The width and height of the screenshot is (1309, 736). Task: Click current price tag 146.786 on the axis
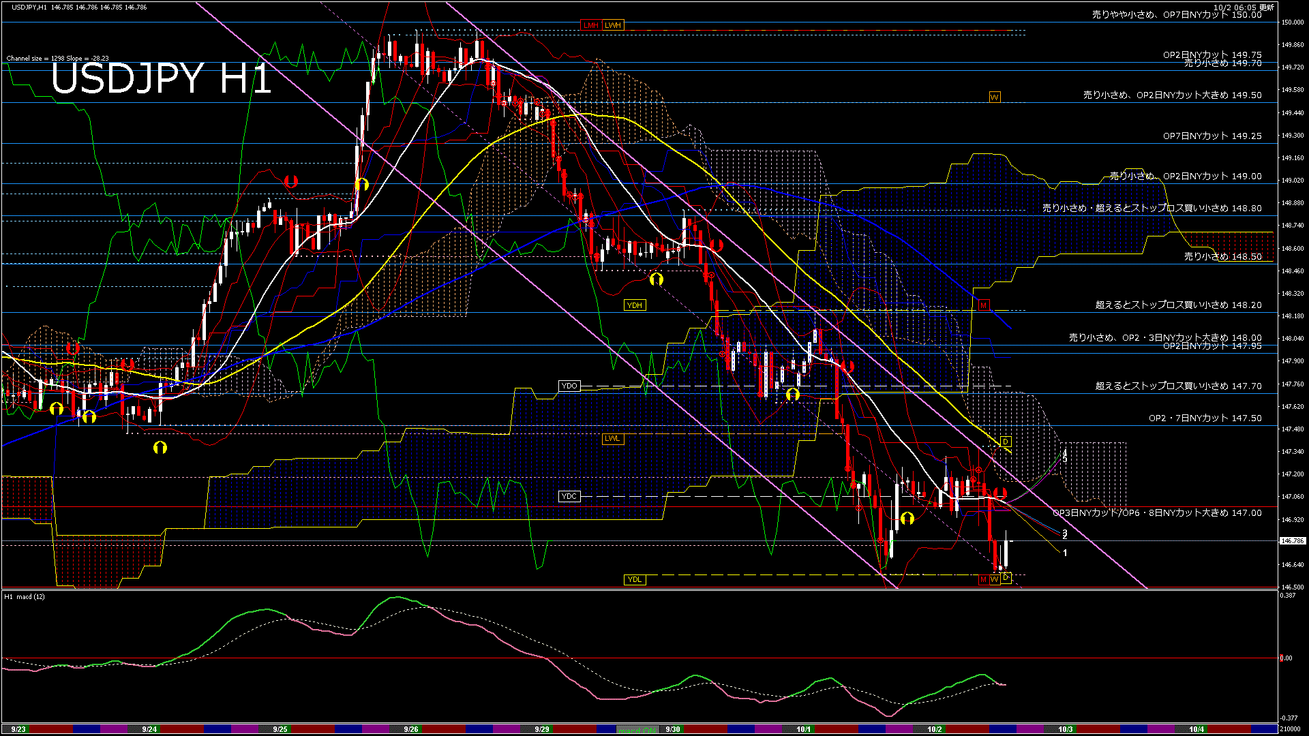1293,541
